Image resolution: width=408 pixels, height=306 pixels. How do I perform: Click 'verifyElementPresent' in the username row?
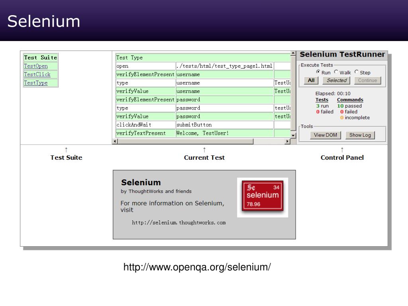145,75
